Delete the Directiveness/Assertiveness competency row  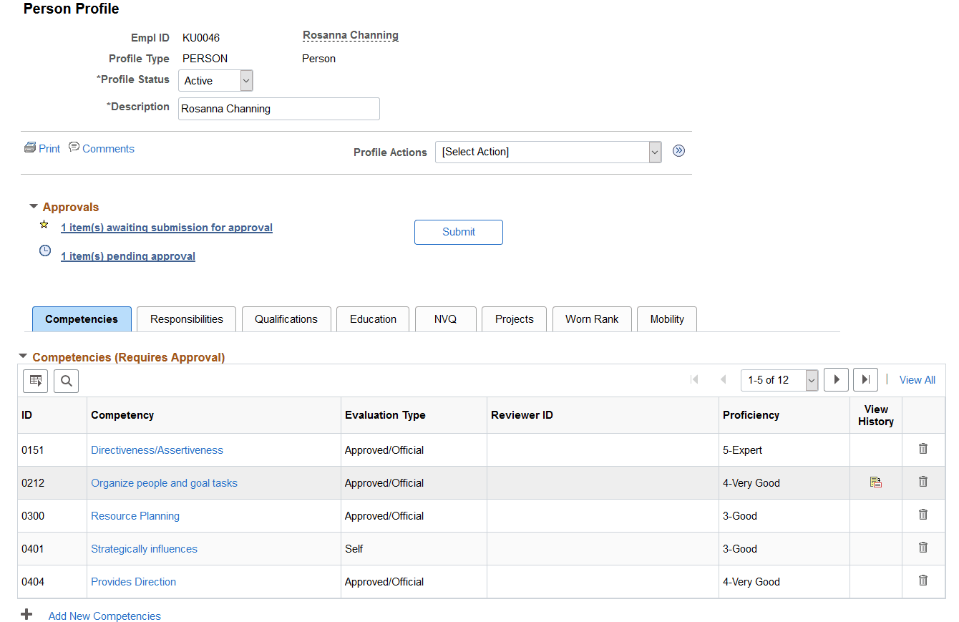(x=923, y=449)
